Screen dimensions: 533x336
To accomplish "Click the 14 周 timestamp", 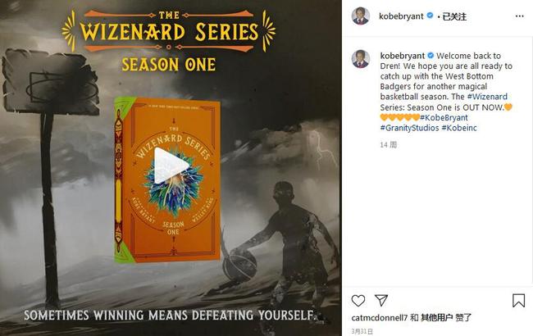I will [388, 145].
